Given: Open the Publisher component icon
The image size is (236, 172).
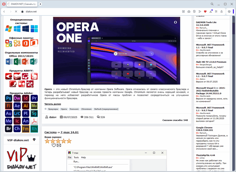Looking at the screenshot, I should click(x=34, y=61).
